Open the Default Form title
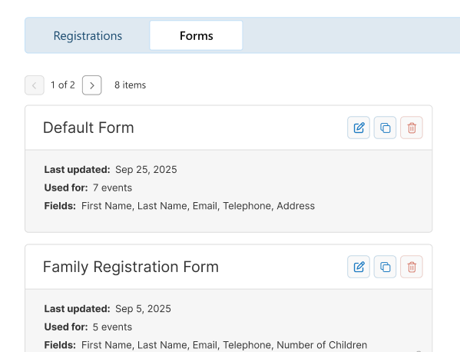 pos(88,128)
